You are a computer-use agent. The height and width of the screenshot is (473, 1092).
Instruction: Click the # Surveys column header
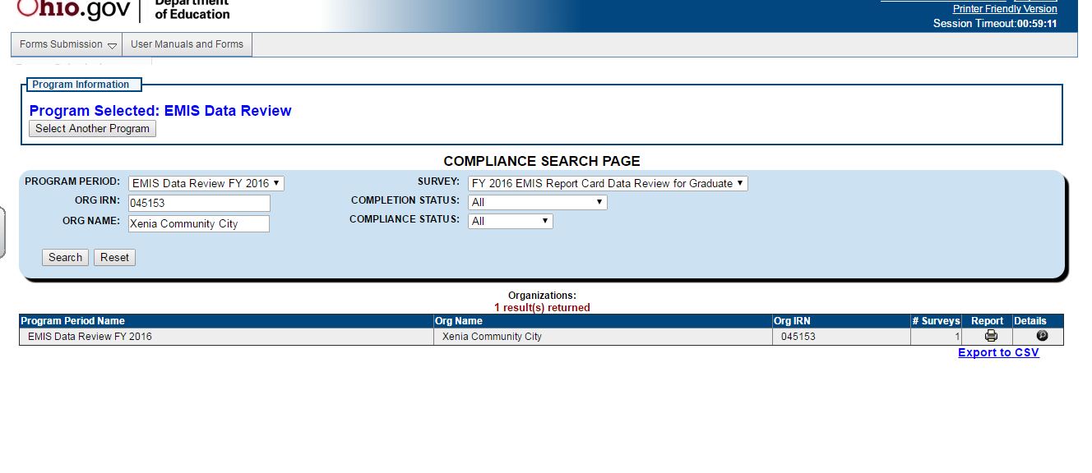[x=936, y=321]
